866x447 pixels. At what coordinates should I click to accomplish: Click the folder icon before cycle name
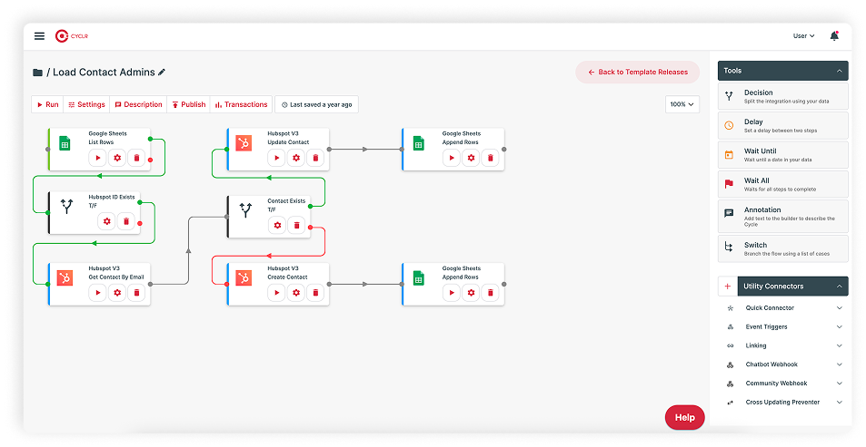[x=37, y=73]
